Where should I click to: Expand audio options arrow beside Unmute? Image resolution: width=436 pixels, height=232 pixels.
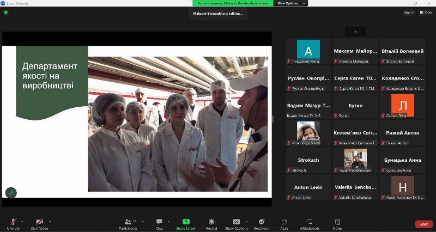[22, 222]
